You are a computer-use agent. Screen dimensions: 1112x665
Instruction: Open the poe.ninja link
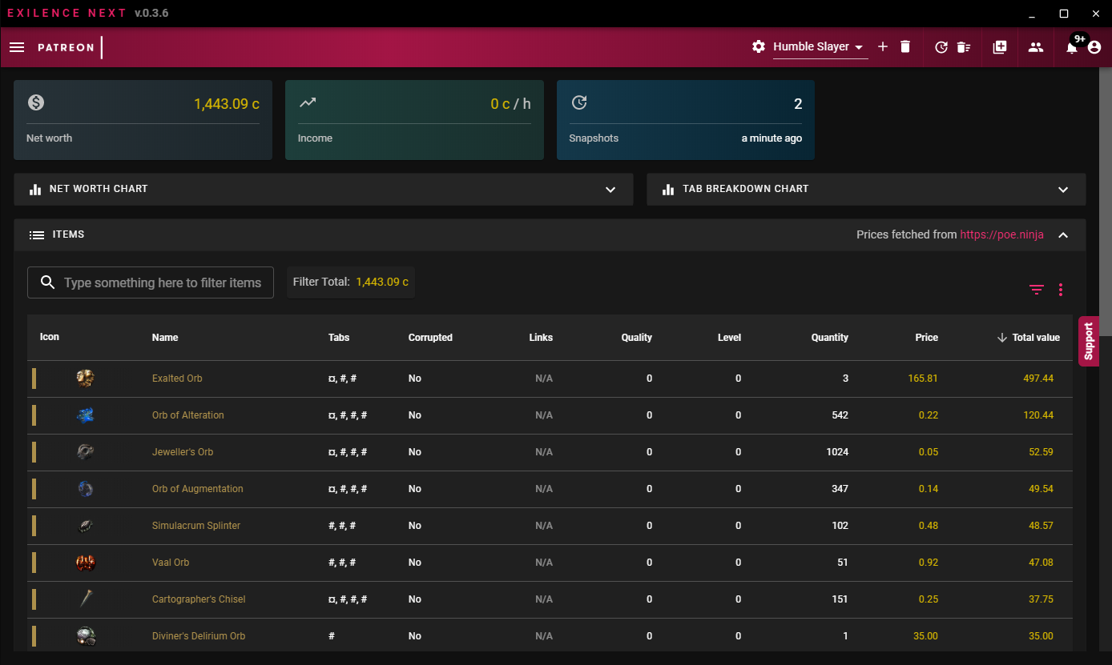point(1001,234)
